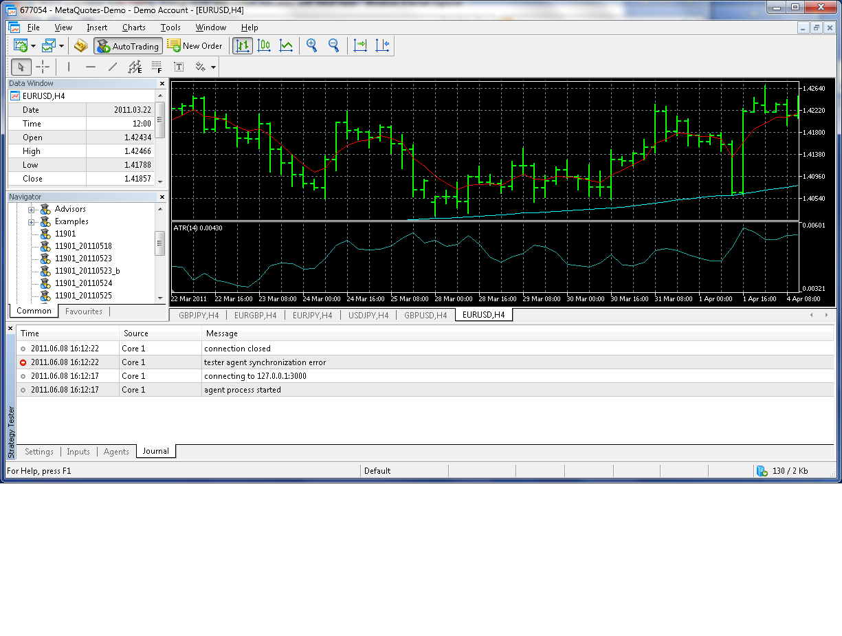
Task: Click the Profiles toolbar icon
Action: (x=48, y=46)
